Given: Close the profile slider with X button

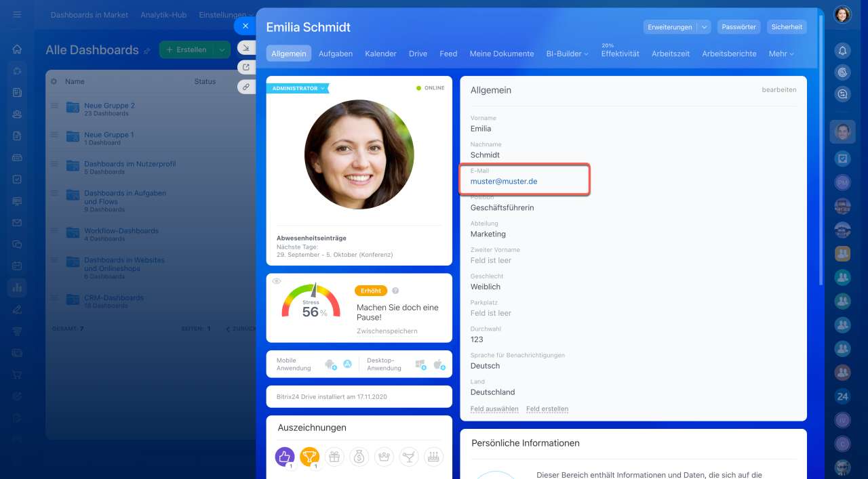Looking at the screenshot, I should point(245,26).
